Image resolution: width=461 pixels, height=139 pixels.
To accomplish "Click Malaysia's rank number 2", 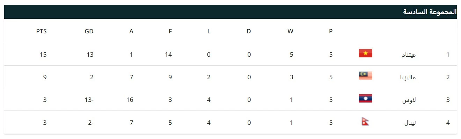I will 448,77.
